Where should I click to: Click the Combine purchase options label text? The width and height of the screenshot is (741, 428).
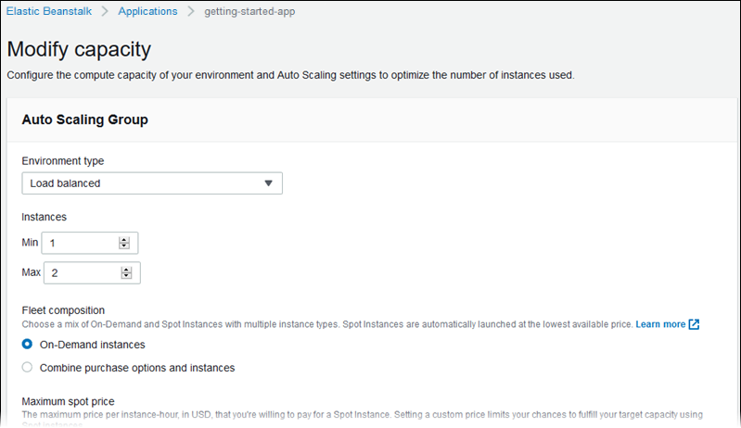click(135, 368)
